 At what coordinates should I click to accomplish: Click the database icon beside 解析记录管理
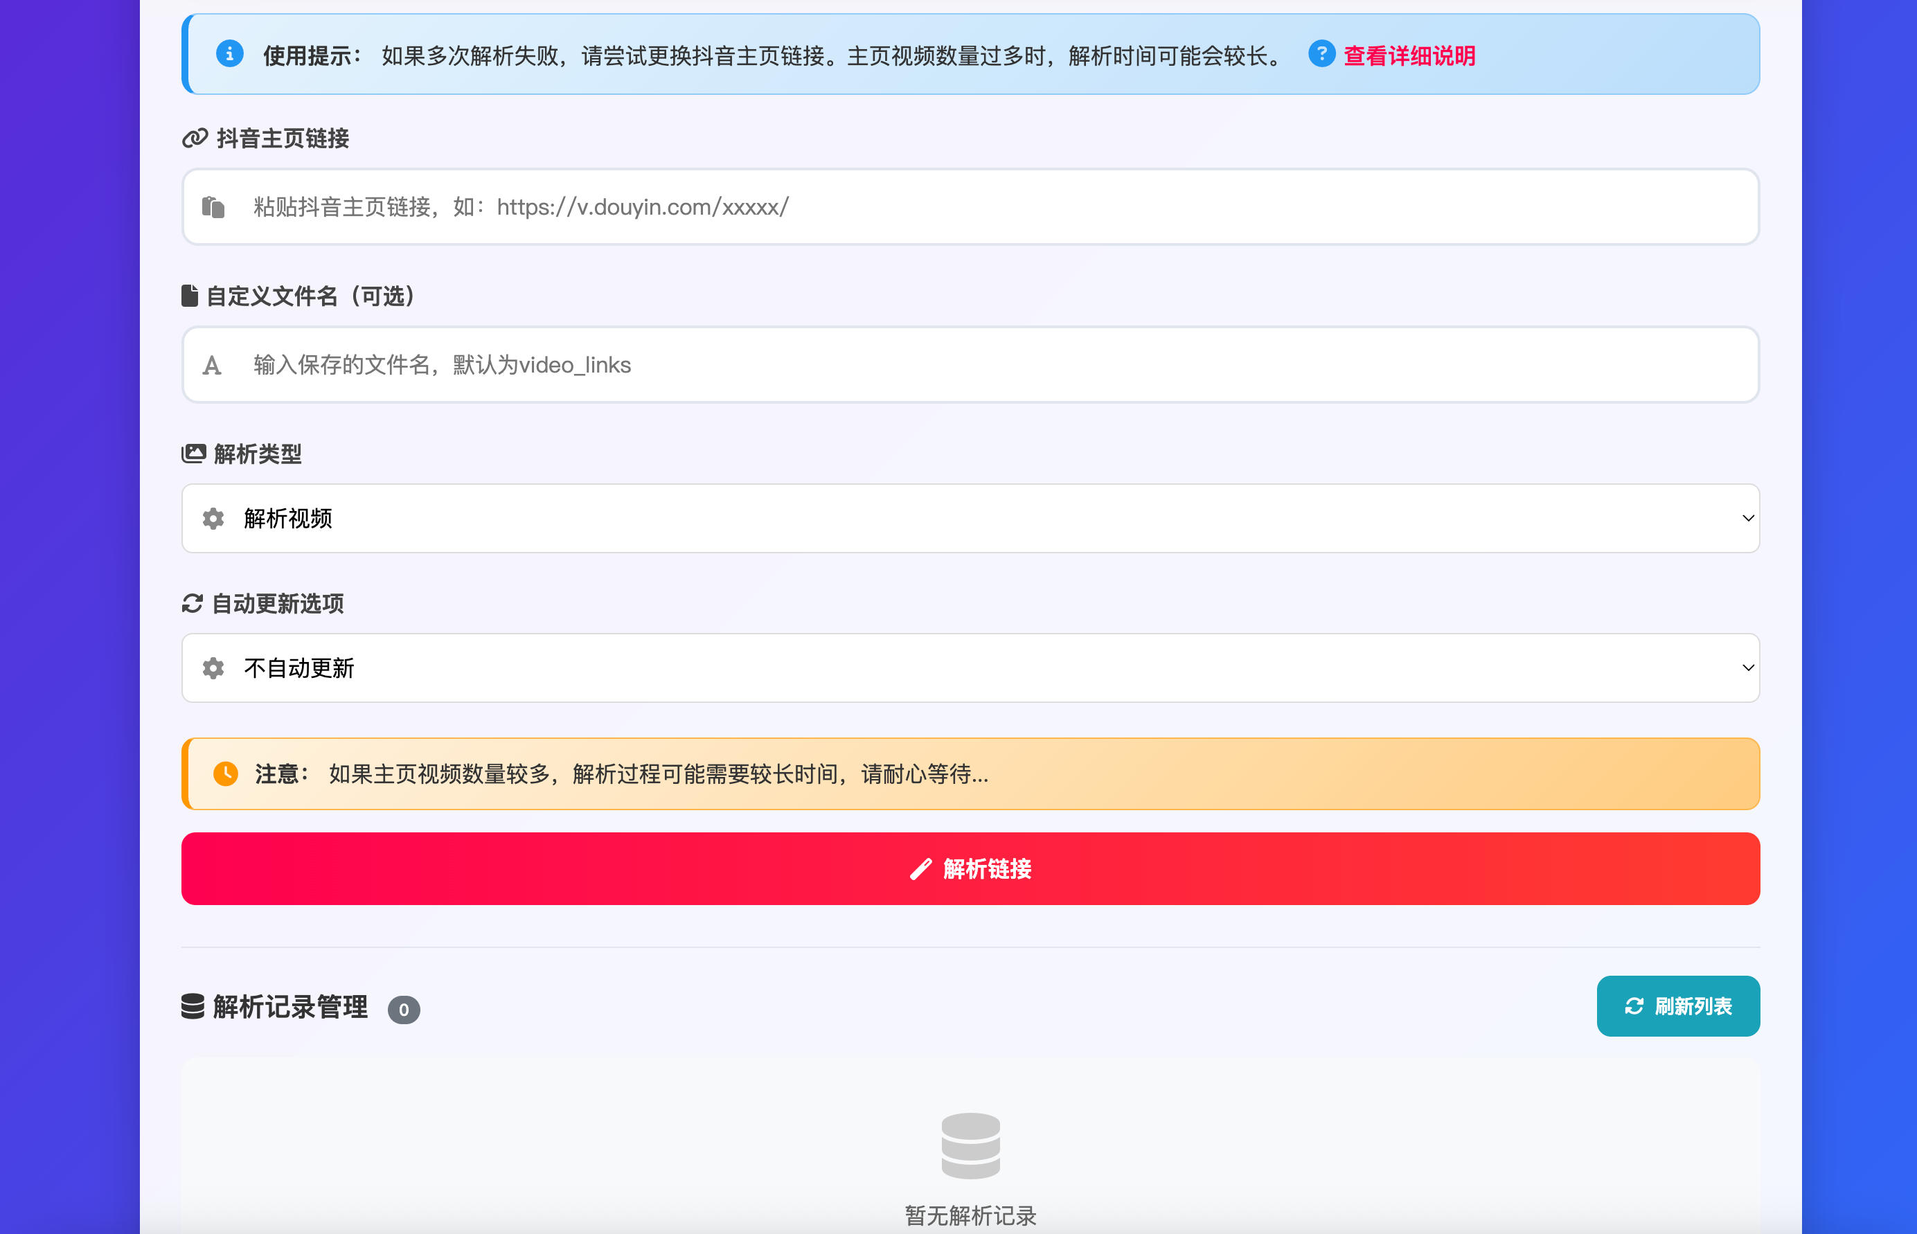[x=193, y=1006]
